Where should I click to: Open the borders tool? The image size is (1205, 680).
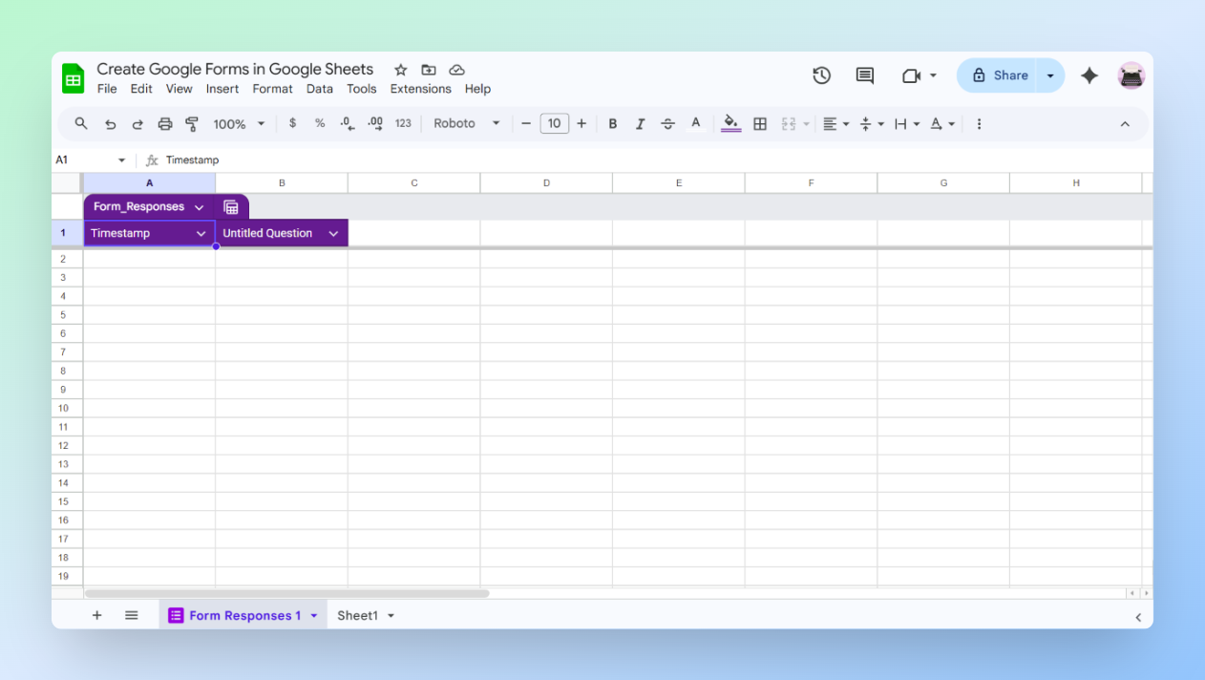[x=760, y=123]
